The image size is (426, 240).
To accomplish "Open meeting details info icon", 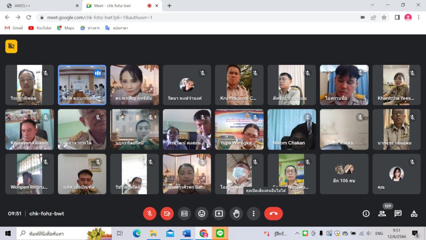I will [366, 213].
